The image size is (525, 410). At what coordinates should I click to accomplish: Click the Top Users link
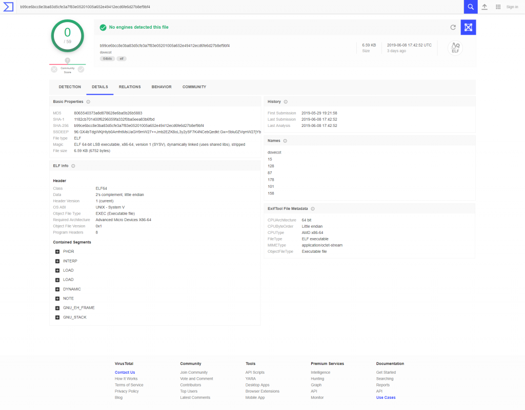pos(189,391)
